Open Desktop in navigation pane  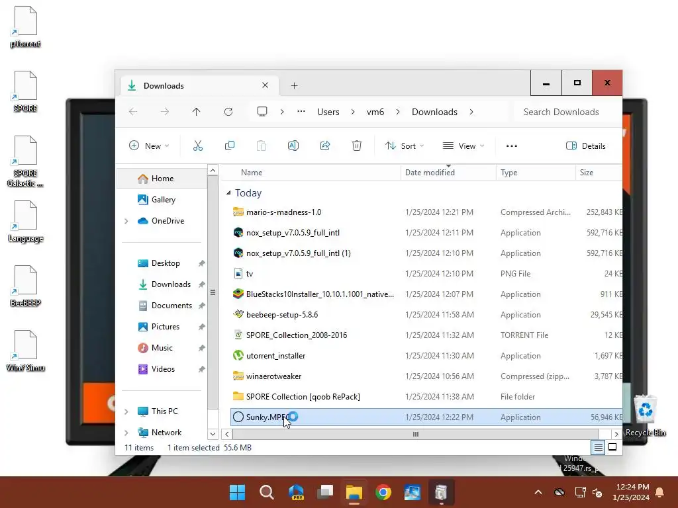pyautogui.click(x=162, y=263)
